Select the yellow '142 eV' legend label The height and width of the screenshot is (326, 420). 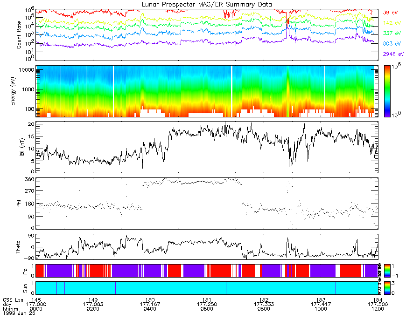coord(392,23)
